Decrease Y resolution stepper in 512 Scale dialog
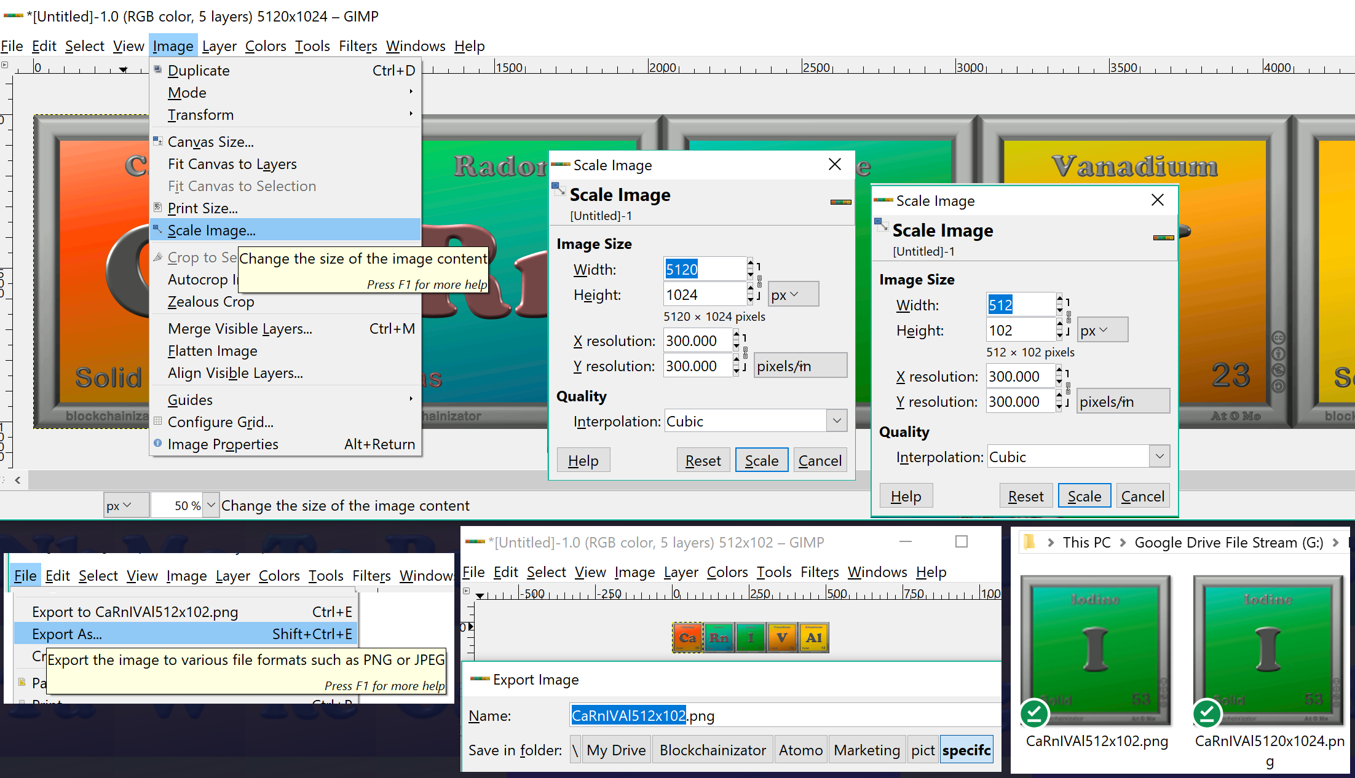1355x778 pixels. (1059, 407)
